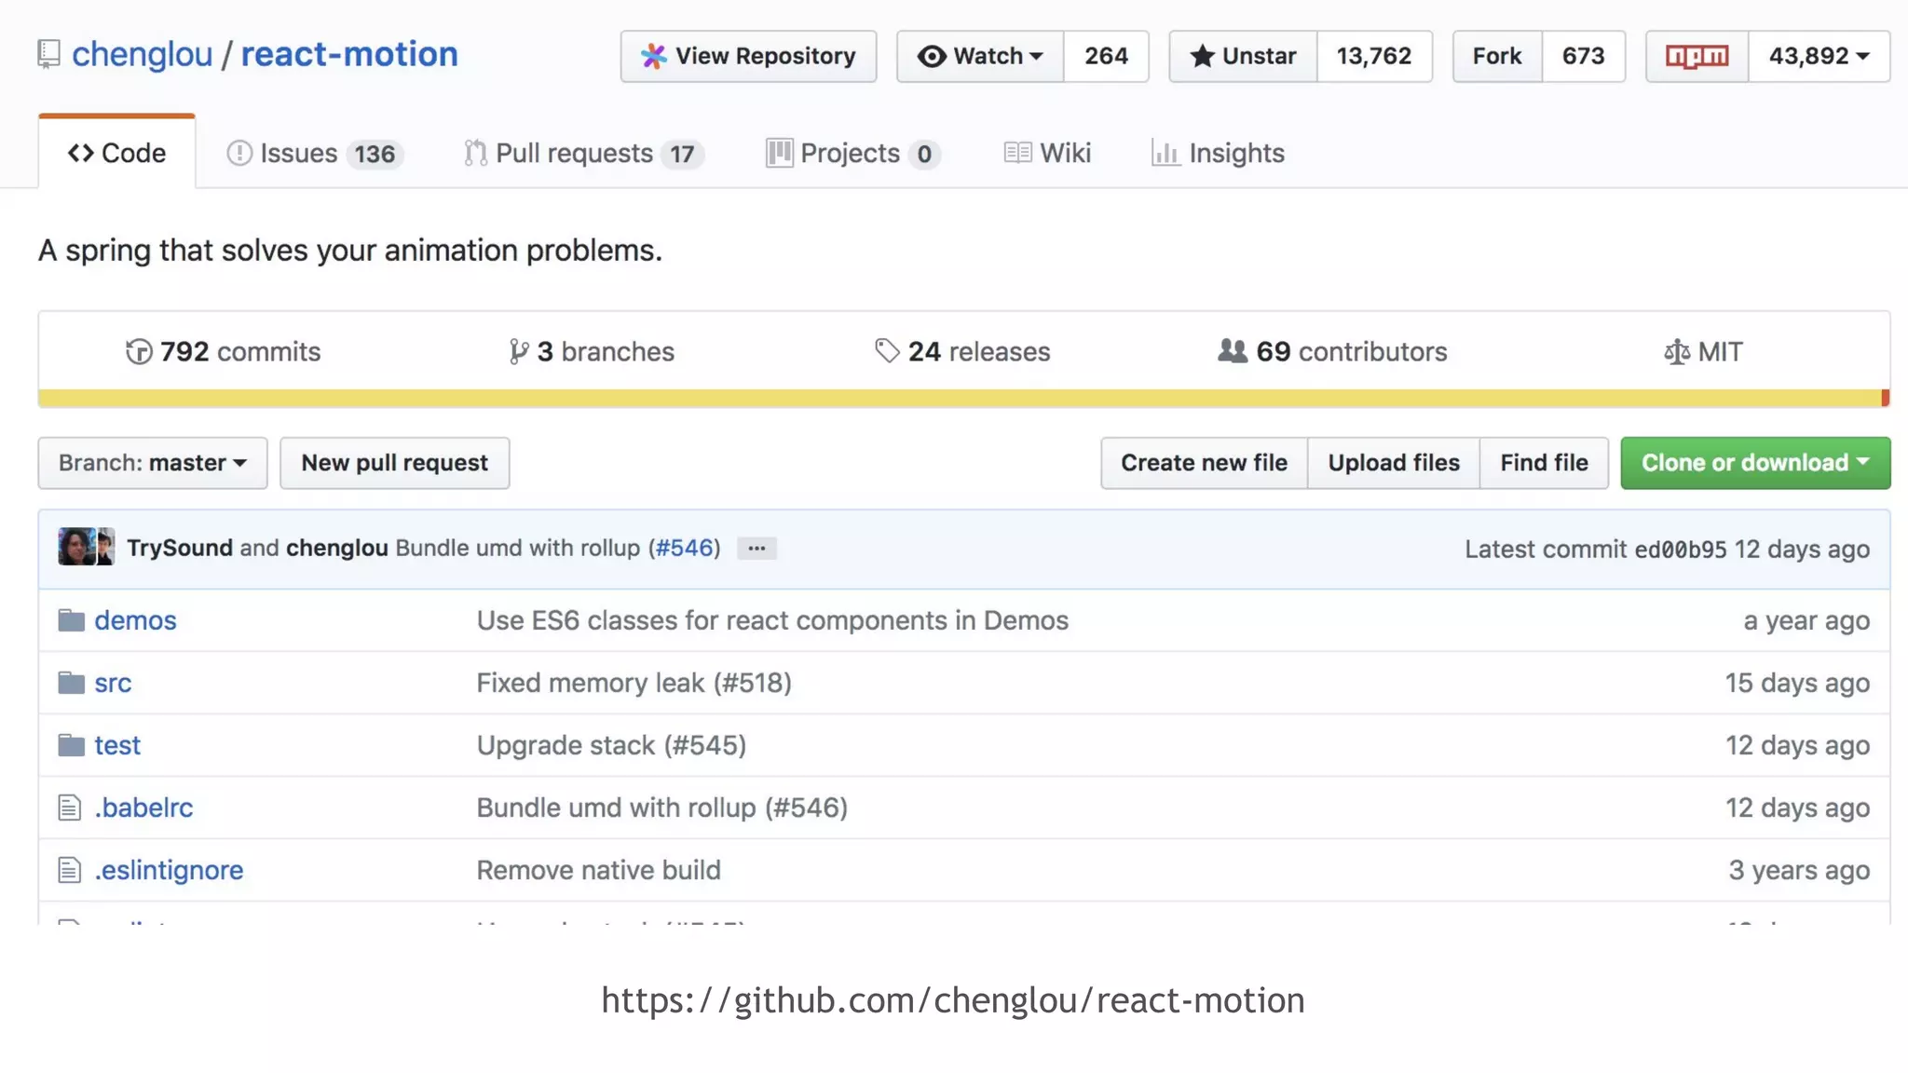Switch to the Insights tab
This screenshot has width=1908, height=1073.
tap(1218, 153)
